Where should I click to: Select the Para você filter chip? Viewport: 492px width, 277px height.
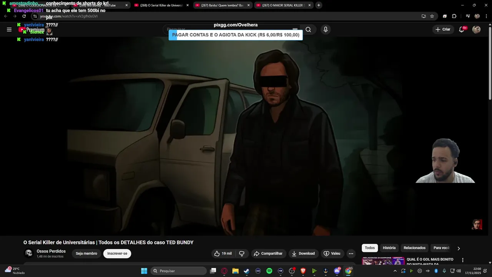tap(441, 248)
